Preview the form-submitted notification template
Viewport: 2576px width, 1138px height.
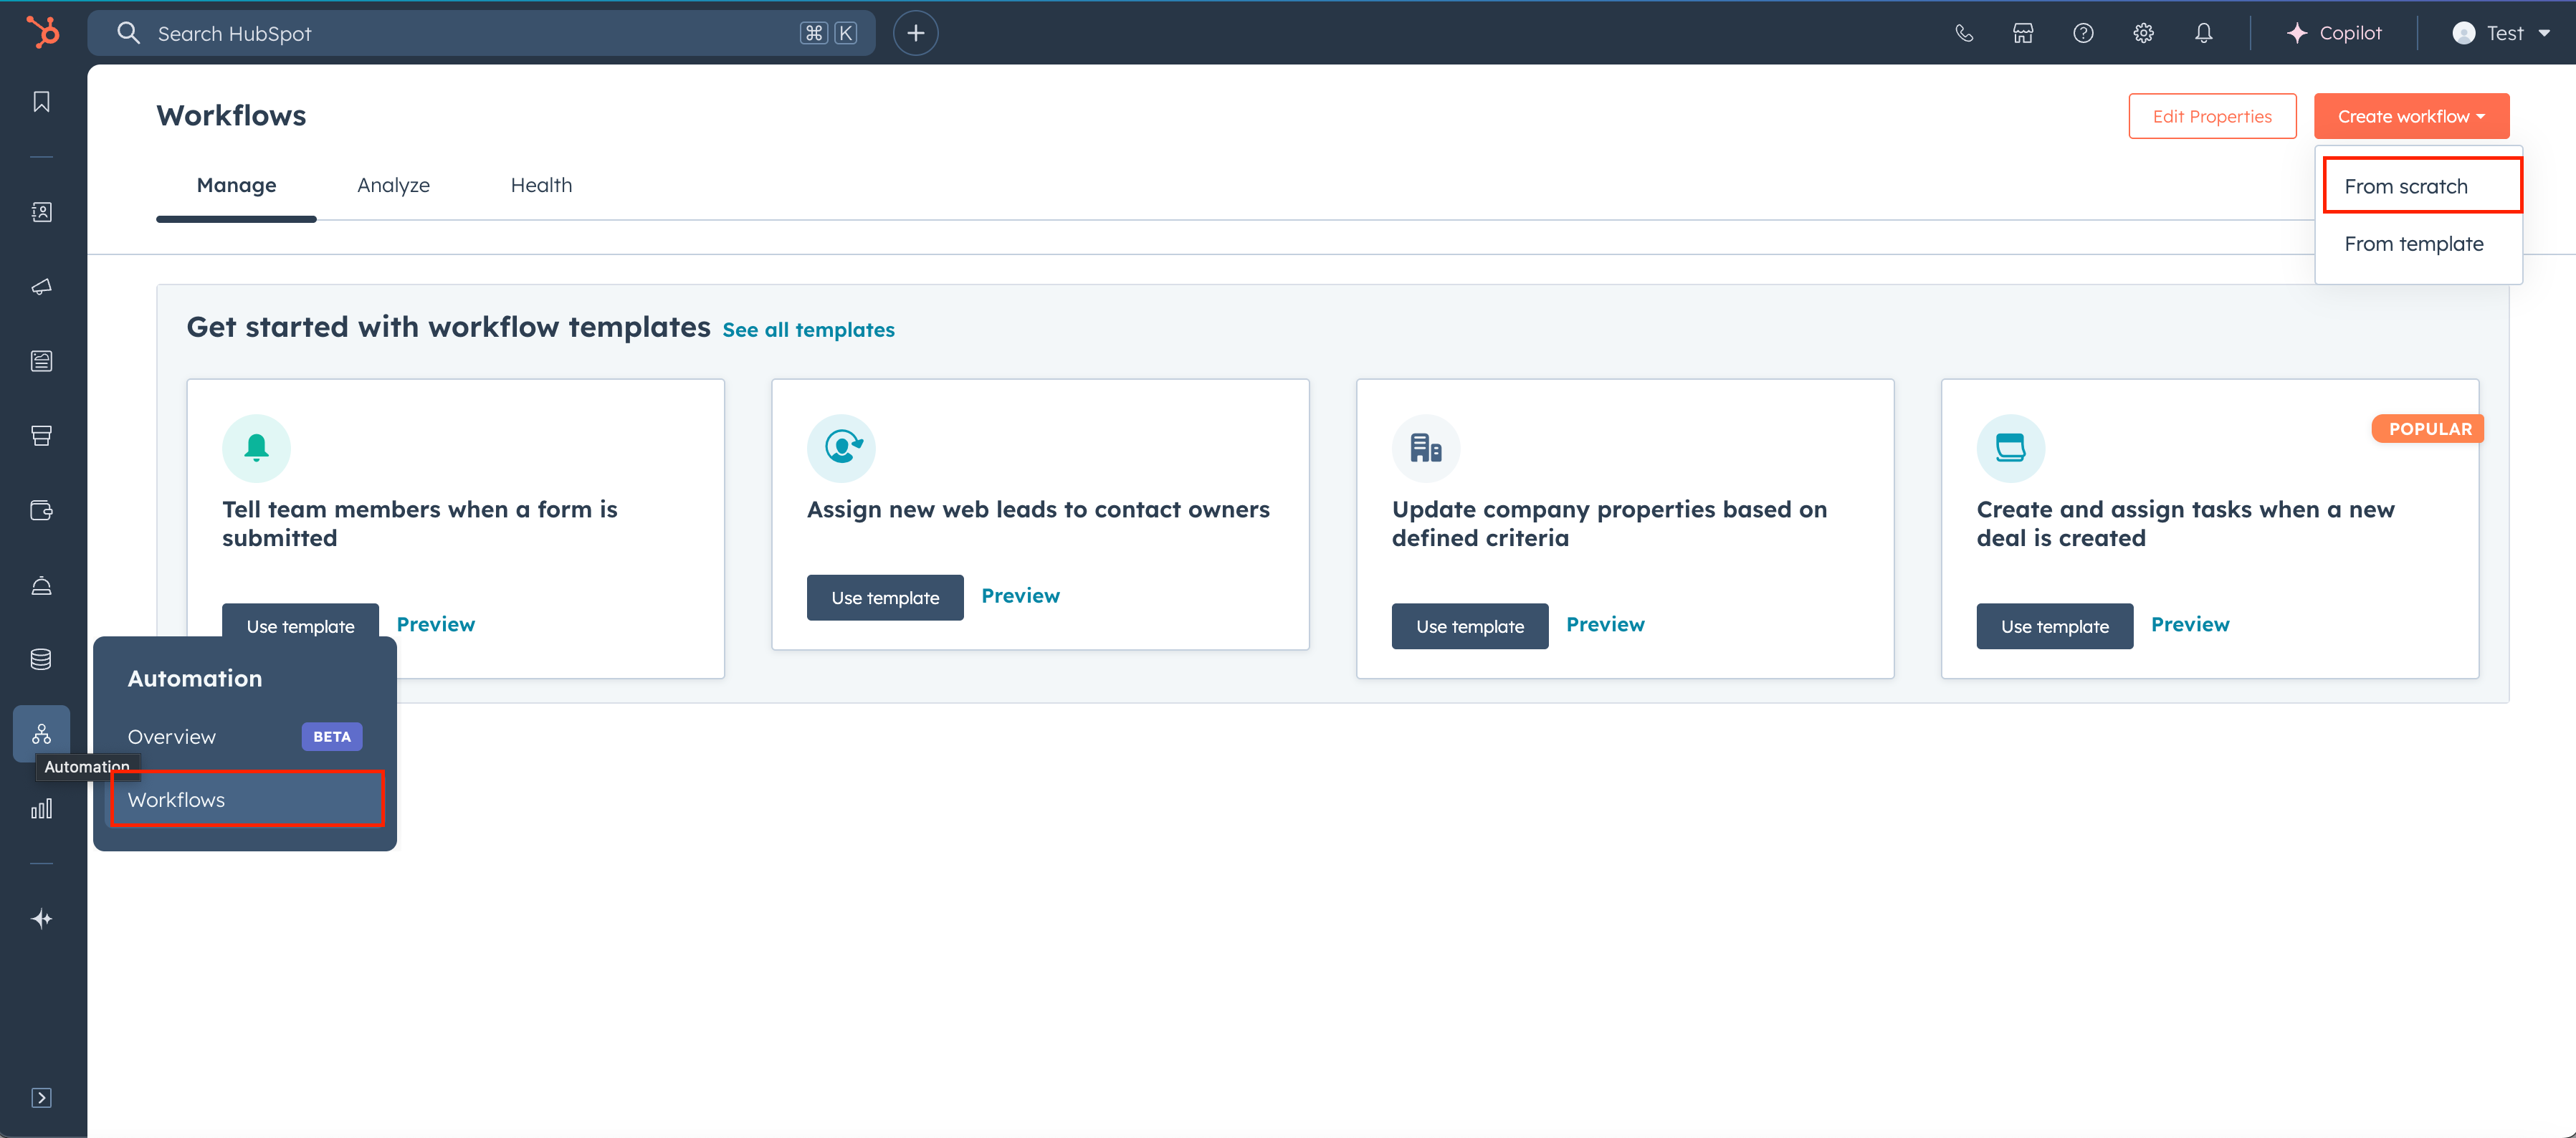point(436,625)
